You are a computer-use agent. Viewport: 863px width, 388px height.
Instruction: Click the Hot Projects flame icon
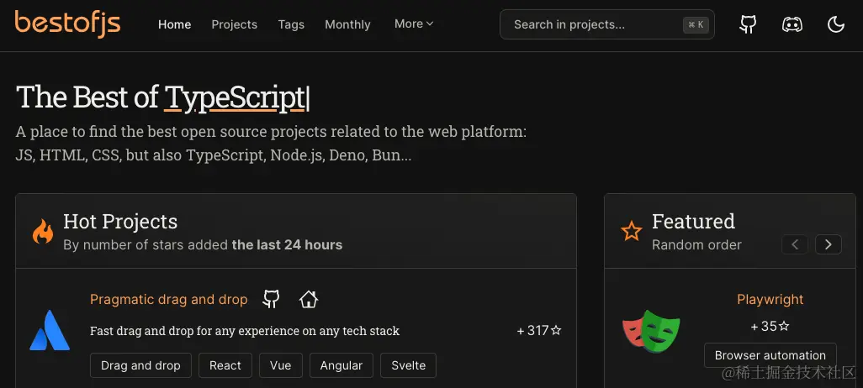[43, 231]
